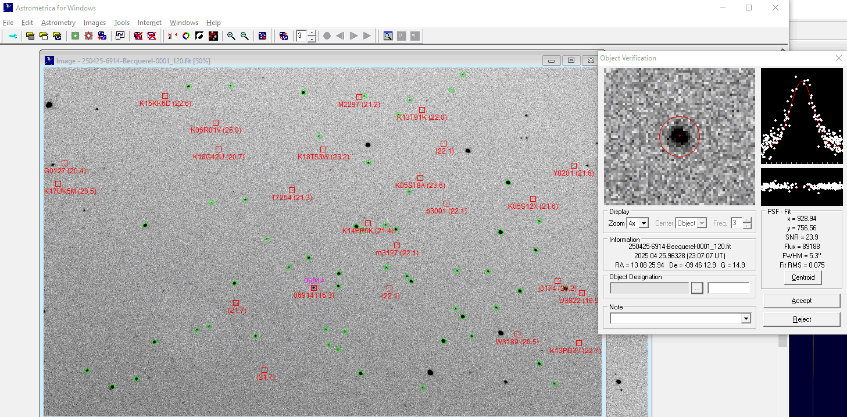Open program settings with the wrench icon
The image size is (847, 417).
(13, 36)
